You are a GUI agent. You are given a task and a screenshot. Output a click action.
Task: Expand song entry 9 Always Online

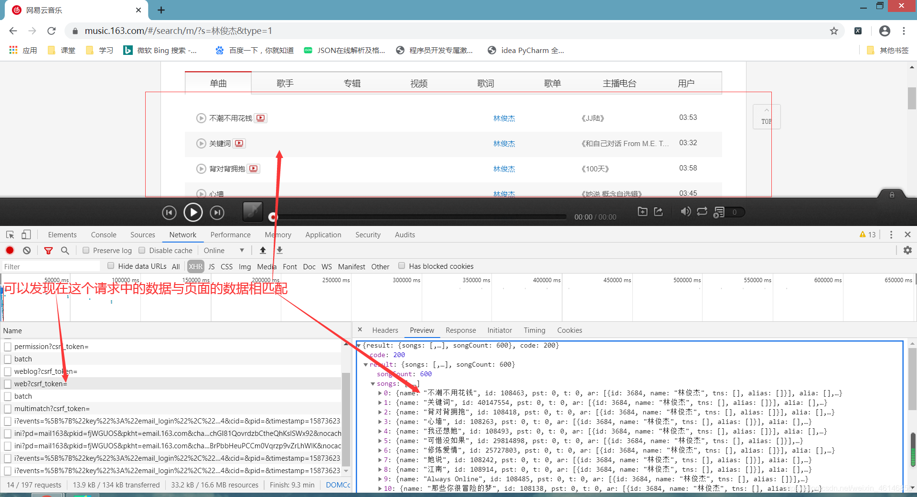(380, 479)
